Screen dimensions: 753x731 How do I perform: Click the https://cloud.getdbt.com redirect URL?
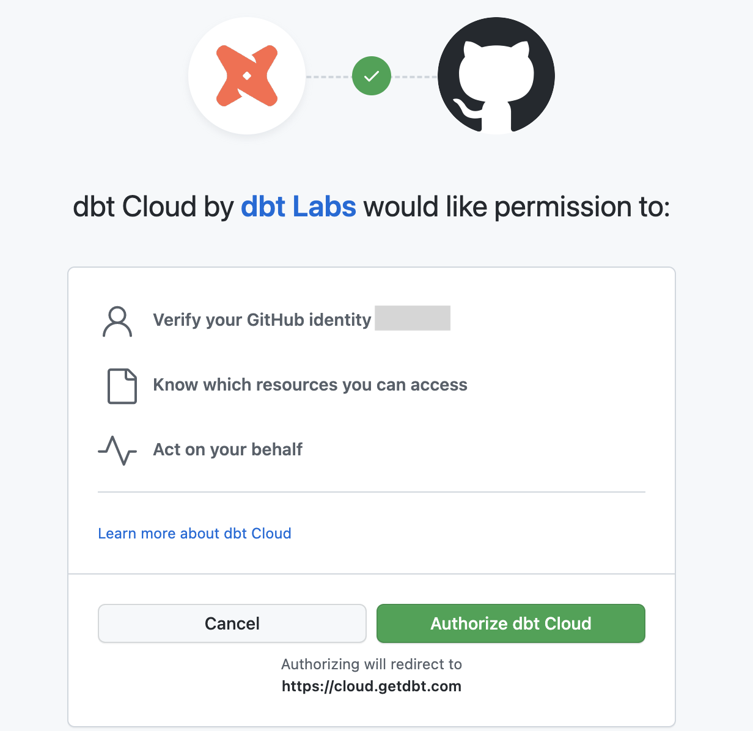(372, 686)
